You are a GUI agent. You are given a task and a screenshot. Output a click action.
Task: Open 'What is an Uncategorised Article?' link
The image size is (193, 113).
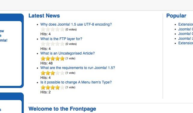[x=67, y=53]
